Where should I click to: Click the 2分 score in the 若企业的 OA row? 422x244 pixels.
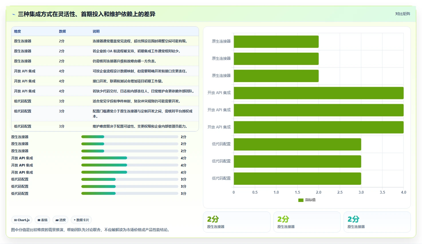[x=62, y=51]
